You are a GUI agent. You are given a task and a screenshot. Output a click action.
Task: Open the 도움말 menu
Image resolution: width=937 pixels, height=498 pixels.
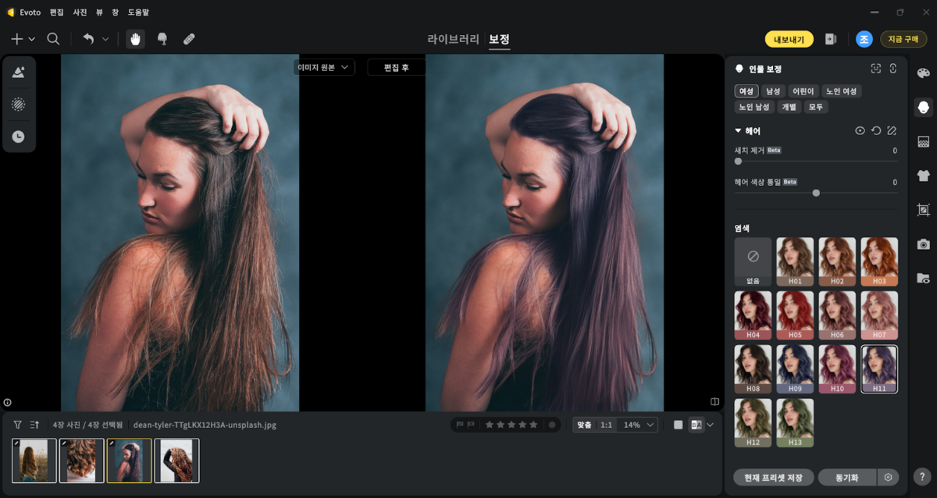tap(138, 12)
